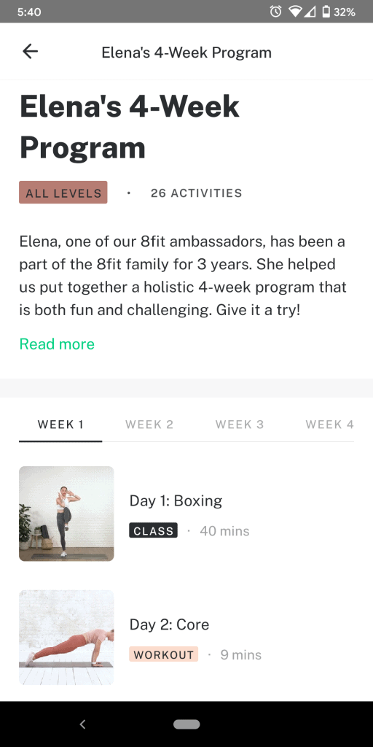Image resolution: width=373 pixels, height=747 pixels.
Task: Tap the alarm clock status icon
Action: (x=275, y=12)
